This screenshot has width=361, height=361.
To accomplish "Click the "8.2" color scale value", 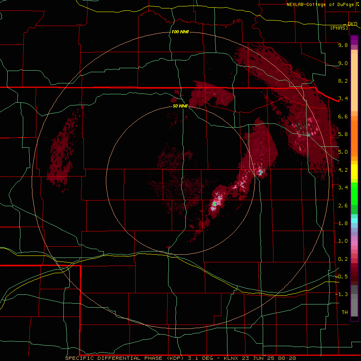I will click(343, 81).
